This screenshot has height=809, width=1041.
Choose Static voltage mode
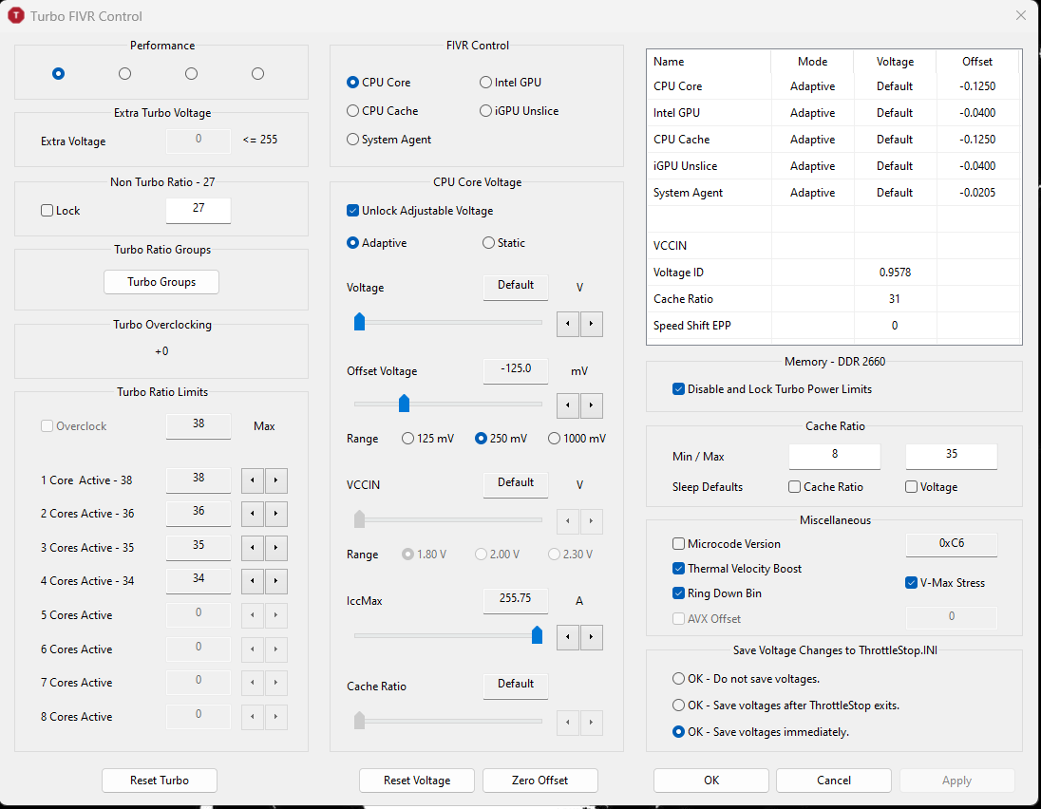coord(504,243)
